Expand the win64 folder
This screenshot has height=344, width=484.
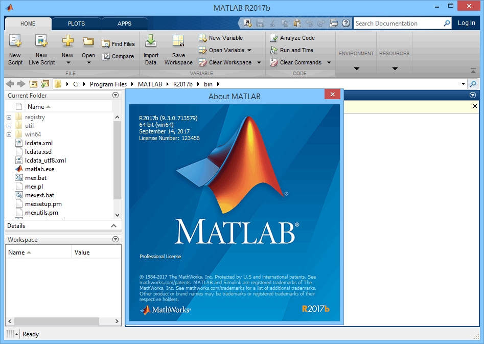pyautogui.click(x=9, y=134)
